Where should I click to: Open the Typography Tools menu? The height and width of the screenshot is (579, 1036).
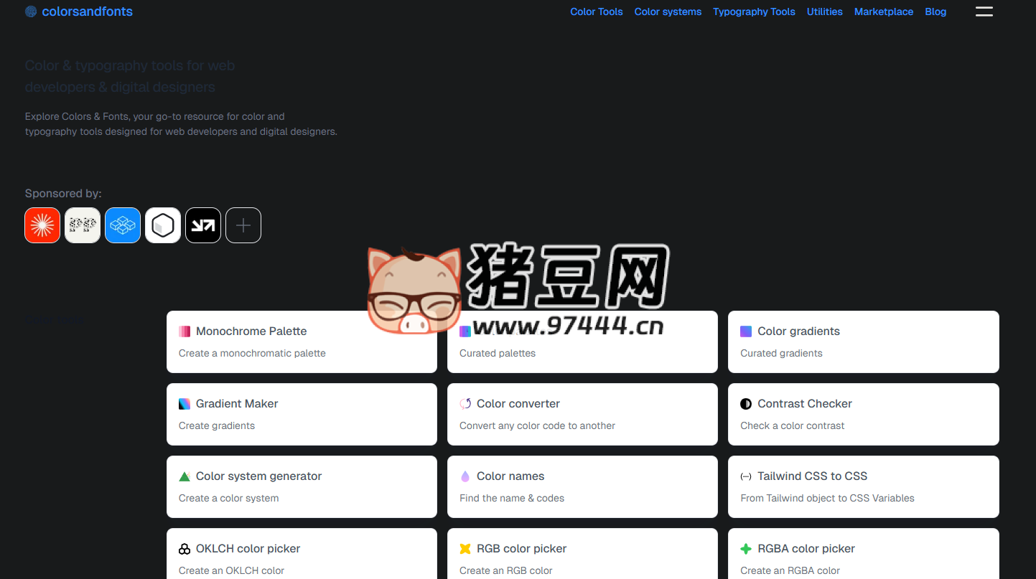point(754,11)
